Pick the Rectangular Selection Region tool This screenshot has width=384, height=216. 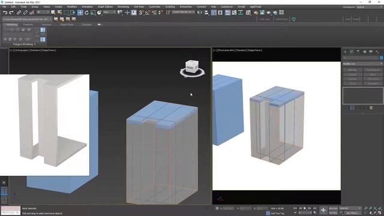click(66, 13)
